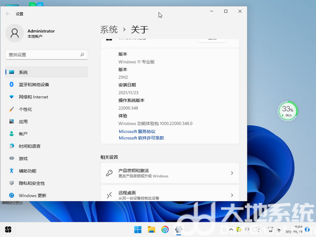Open Microsoft 服务协议 link
Viewport: 316px width, 237px height.
[x=137, y=131]
